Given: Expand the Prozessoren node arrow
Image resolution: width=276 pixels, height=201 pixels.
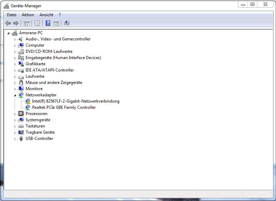Looking at the screenshot, I should click(x=15, y=114).
